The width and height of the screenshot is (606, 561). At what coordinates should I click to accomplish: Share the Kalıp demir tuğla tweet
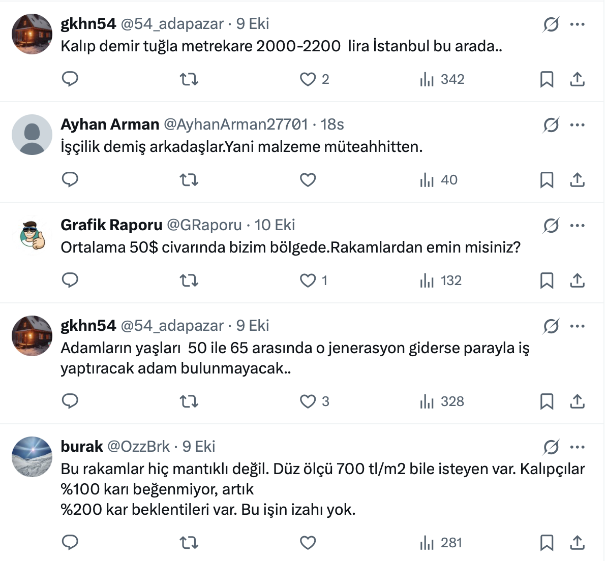tap(577, 79)
